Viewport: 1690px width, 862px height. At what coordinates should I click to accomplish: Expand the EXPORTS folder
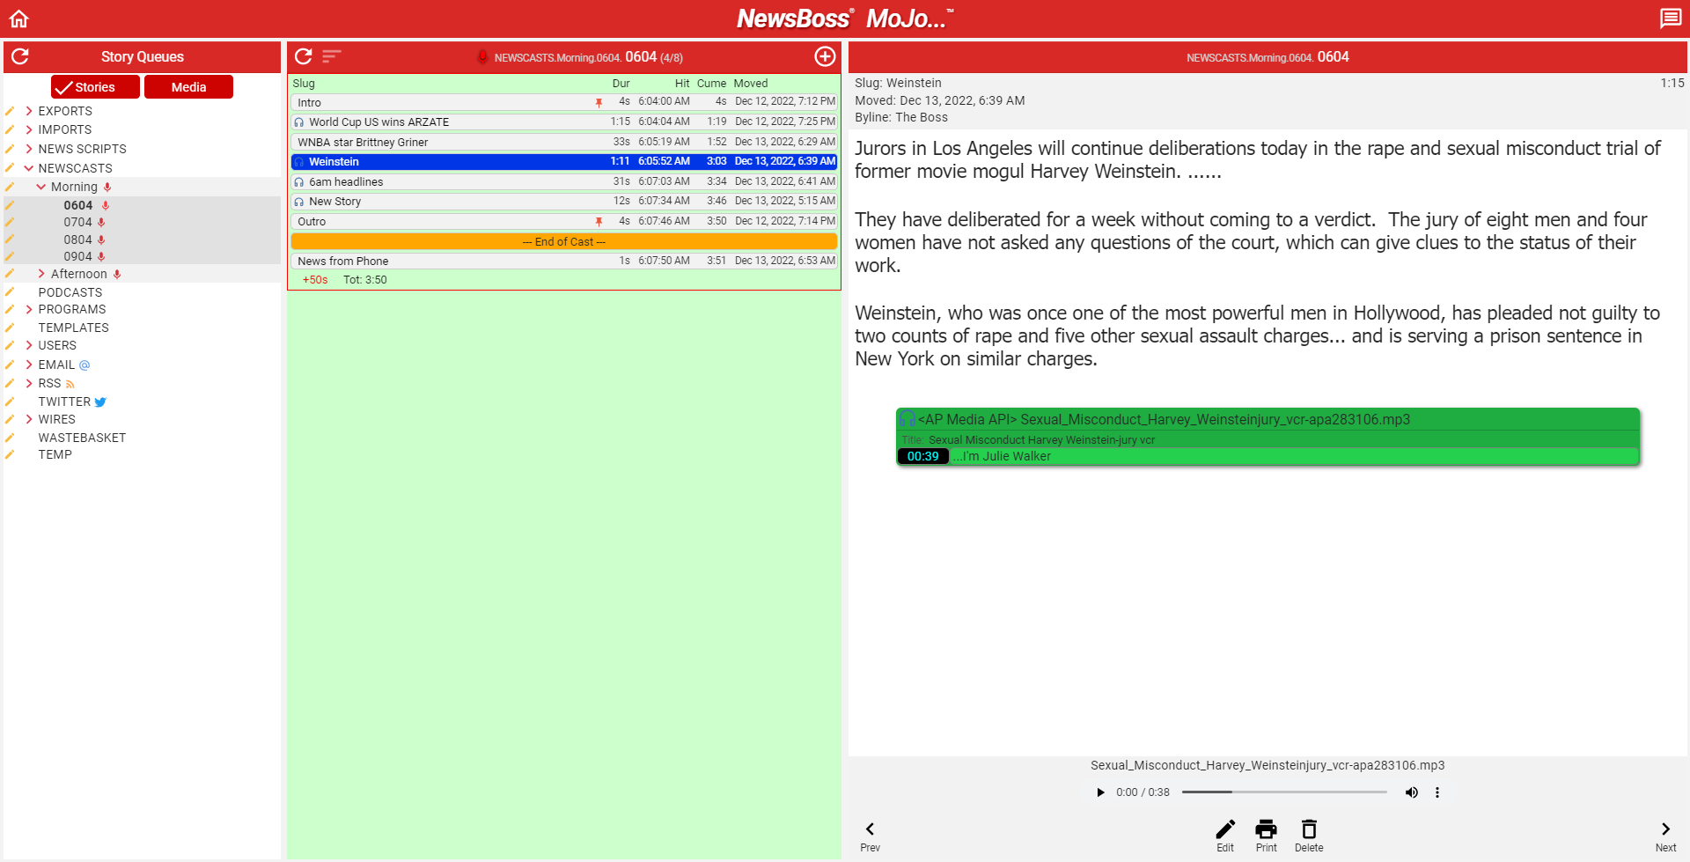tap(29, 111)
